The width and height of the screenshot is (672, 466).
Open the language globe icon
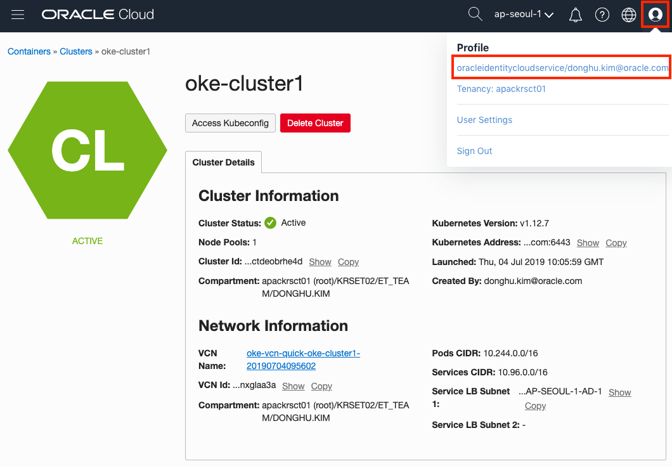[x=629, y=15]
